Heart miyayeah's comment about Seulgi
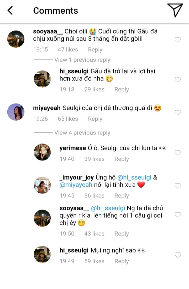189x289 pixels. click(178, 113)
